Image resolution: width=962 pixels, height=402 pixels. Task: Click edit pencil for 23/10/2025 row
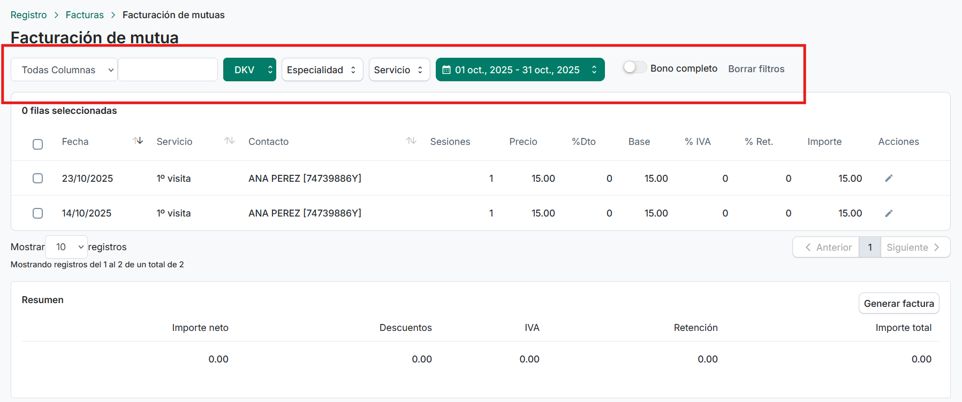coord(889,179)
